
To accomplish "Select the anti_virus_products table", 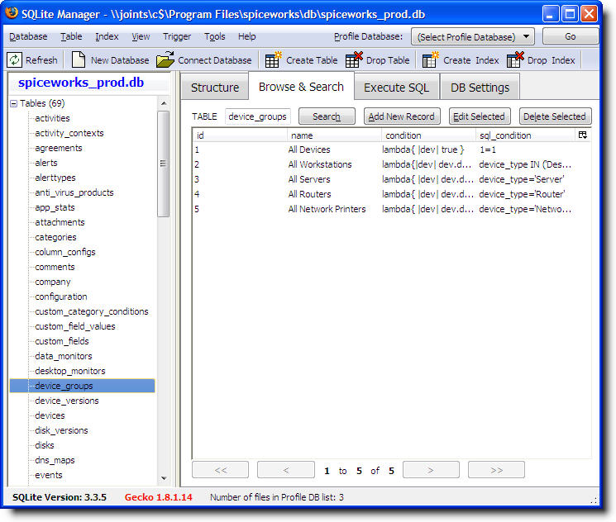I will [74, 192].
